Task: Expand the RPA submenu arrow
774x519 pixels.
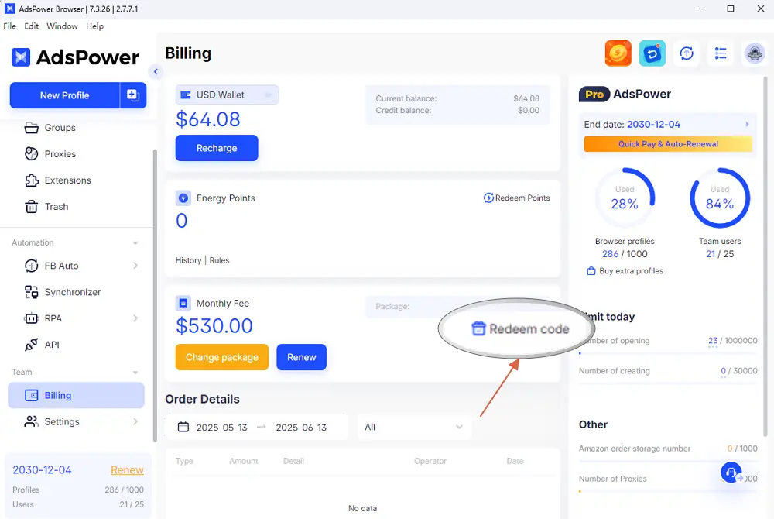Action: [135, 318]
